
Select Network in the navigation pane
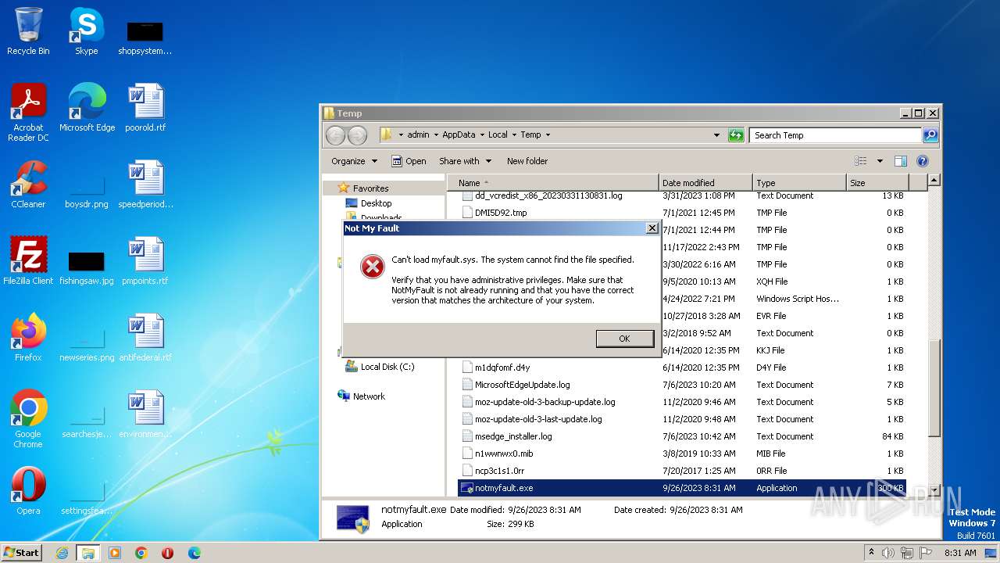click(369, 396)
